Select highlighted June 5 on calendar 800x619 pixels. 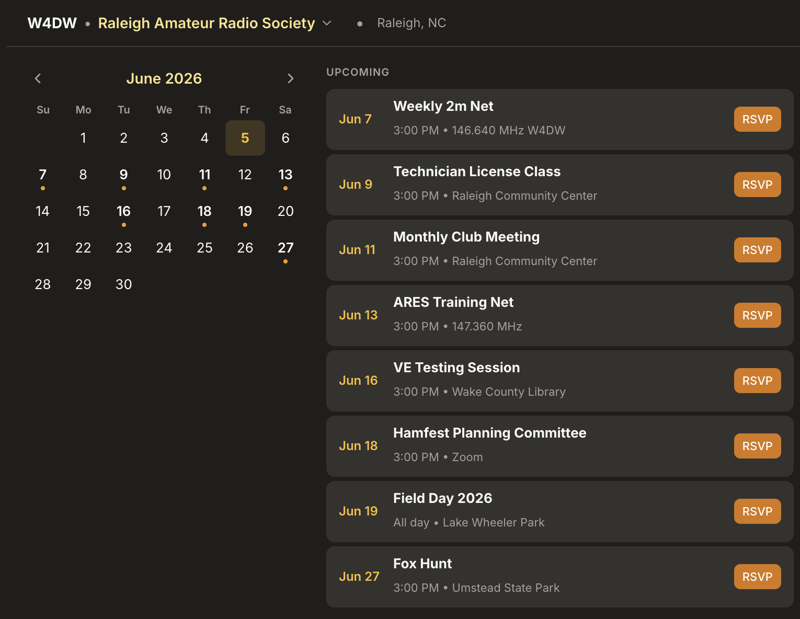245,138
